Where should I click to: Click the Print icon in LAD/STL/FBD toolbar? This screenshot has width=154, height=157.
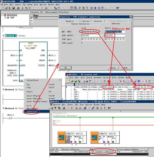click(x=18, y=8)
